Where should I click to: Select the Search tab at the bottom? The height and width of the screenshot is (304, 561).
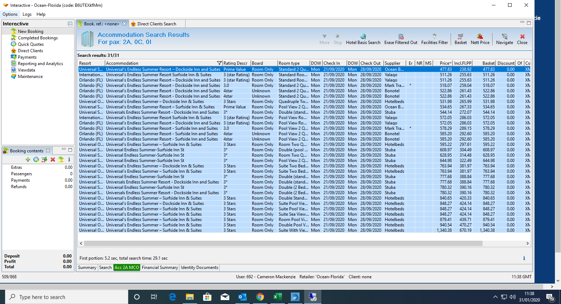[105, 268]
